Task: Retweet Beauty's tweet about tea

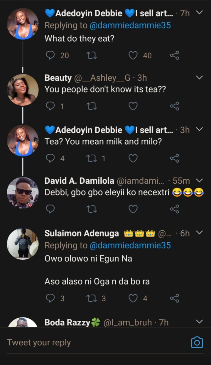Action: [x=92, y=106]
